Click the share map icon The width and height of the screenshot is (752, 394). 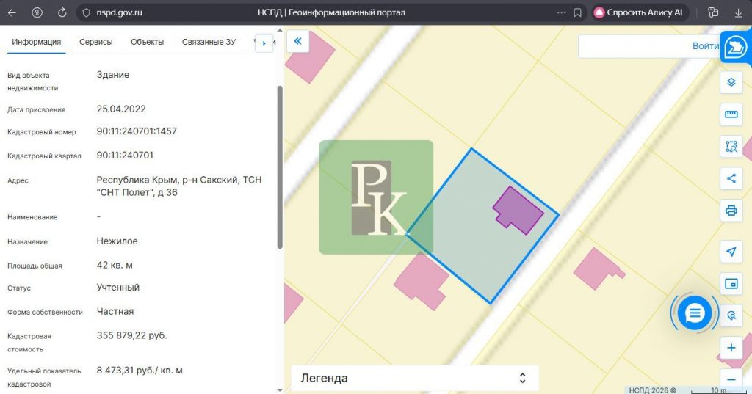[x=731, y=178]
